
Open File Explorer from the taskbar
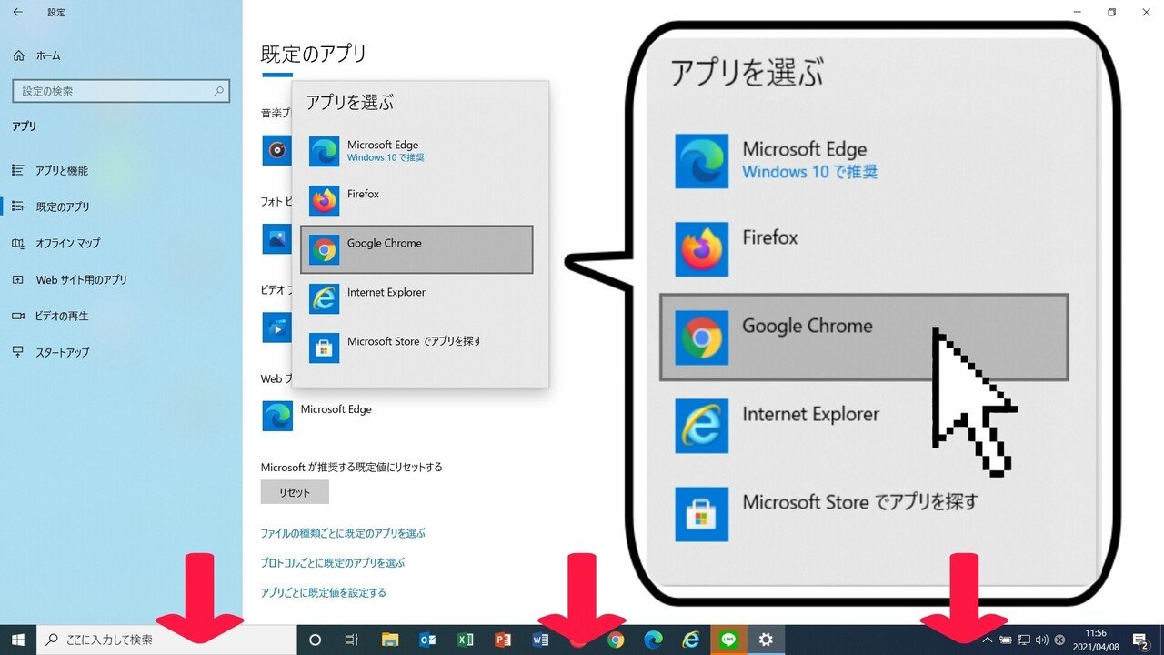390,640
